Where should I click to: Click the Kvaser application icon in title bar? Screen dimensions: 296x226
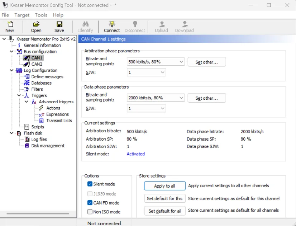(x=5, y=5)
